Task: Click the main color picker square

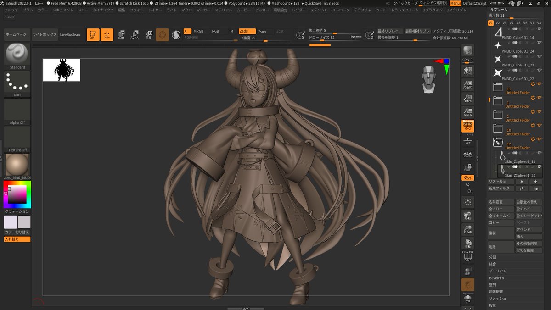Action: [x=17, y=194]
